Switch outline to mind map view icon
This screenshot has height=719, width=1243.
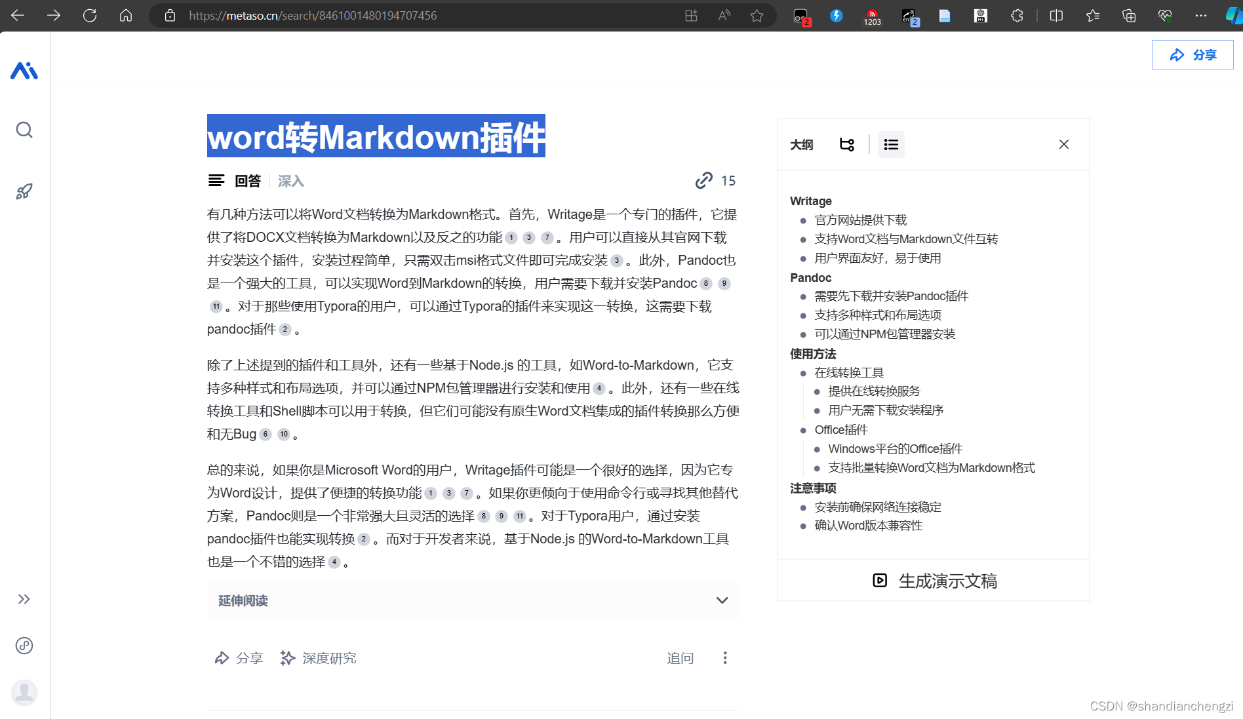pos(847,144)
